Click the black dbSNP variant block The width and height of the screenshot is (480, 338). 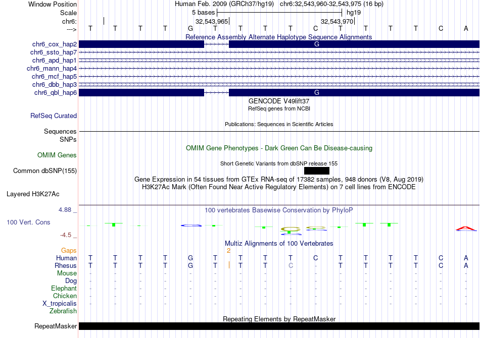(x=316, y=171)
